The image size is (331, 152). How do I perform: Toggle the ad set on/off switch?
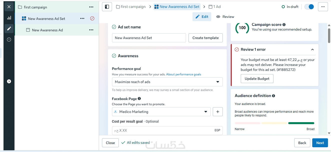[309, 7]
